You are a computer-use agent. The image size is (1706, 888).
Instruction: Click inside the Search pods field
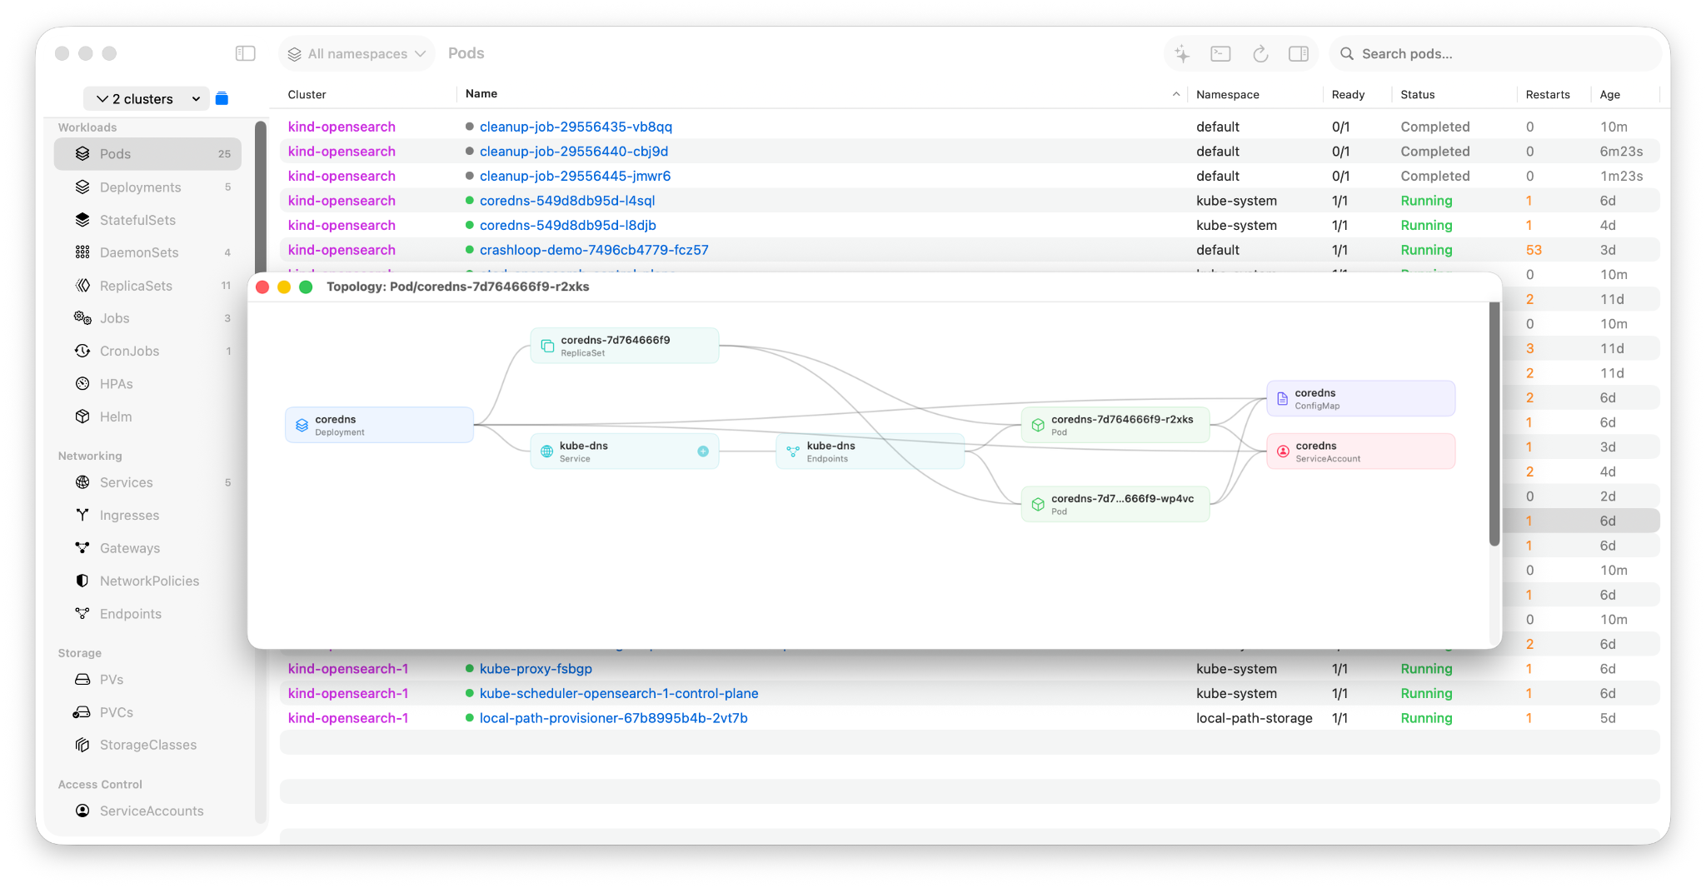tap(1491, 53)
